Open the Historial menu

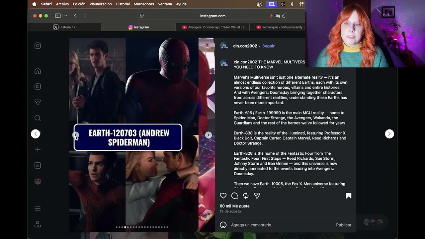point(123,4)
